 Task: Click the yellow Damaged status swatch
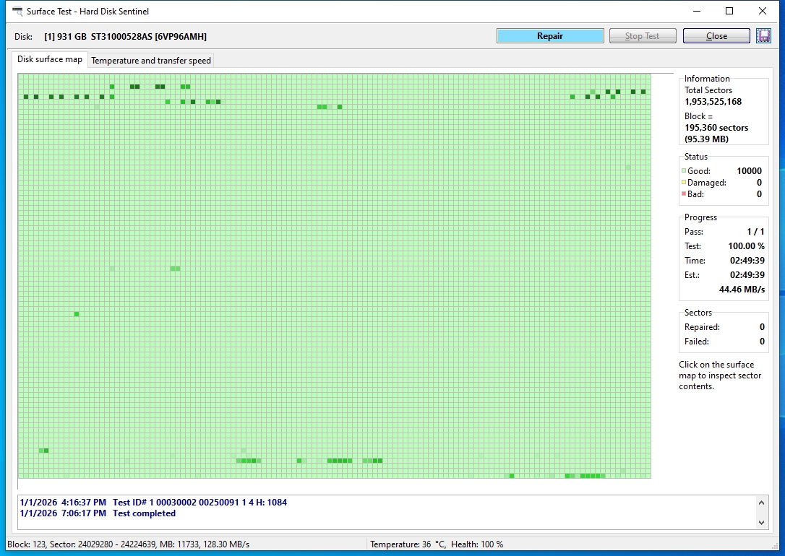tap(684, 183)
